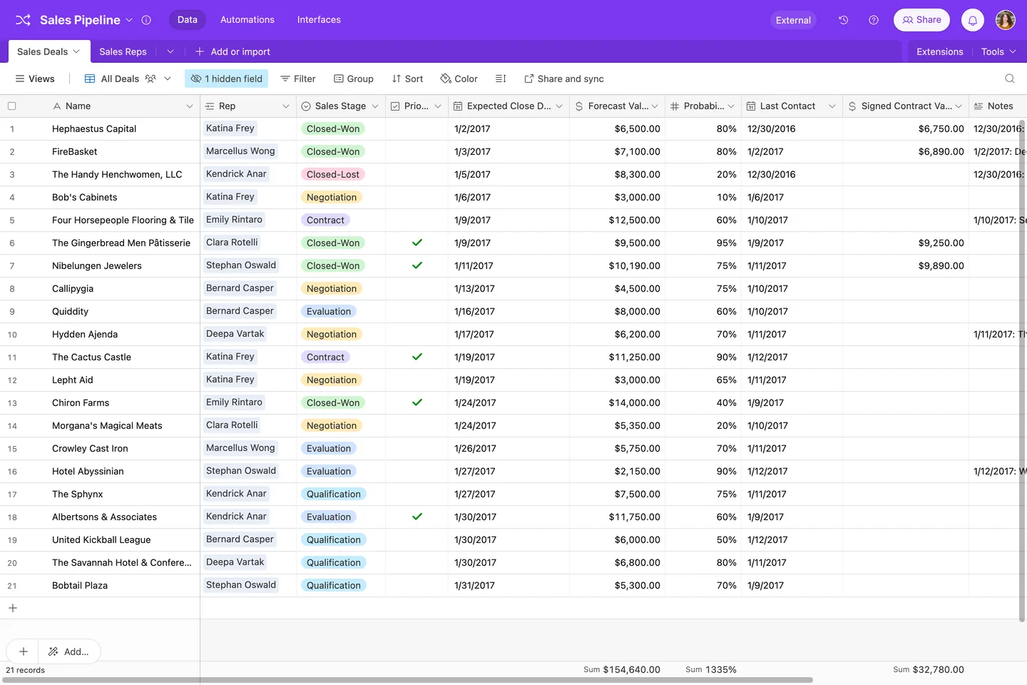The image size is (1027, 685).
Task: Click the Forecast Value Sum summary
Action: pos(622,669)
